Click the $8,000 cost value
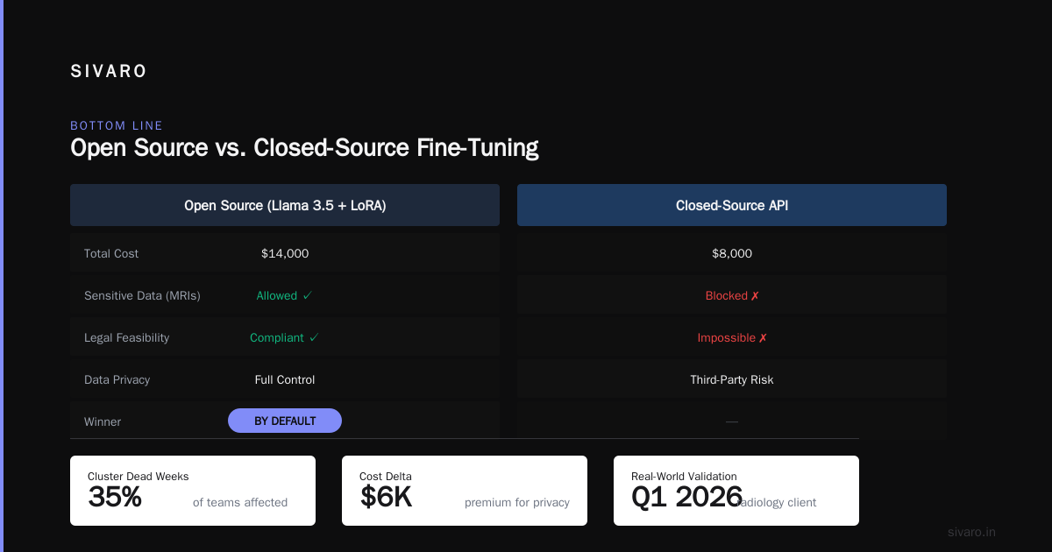The height and width of the screenshot is (552, 1052). point(732,253)
